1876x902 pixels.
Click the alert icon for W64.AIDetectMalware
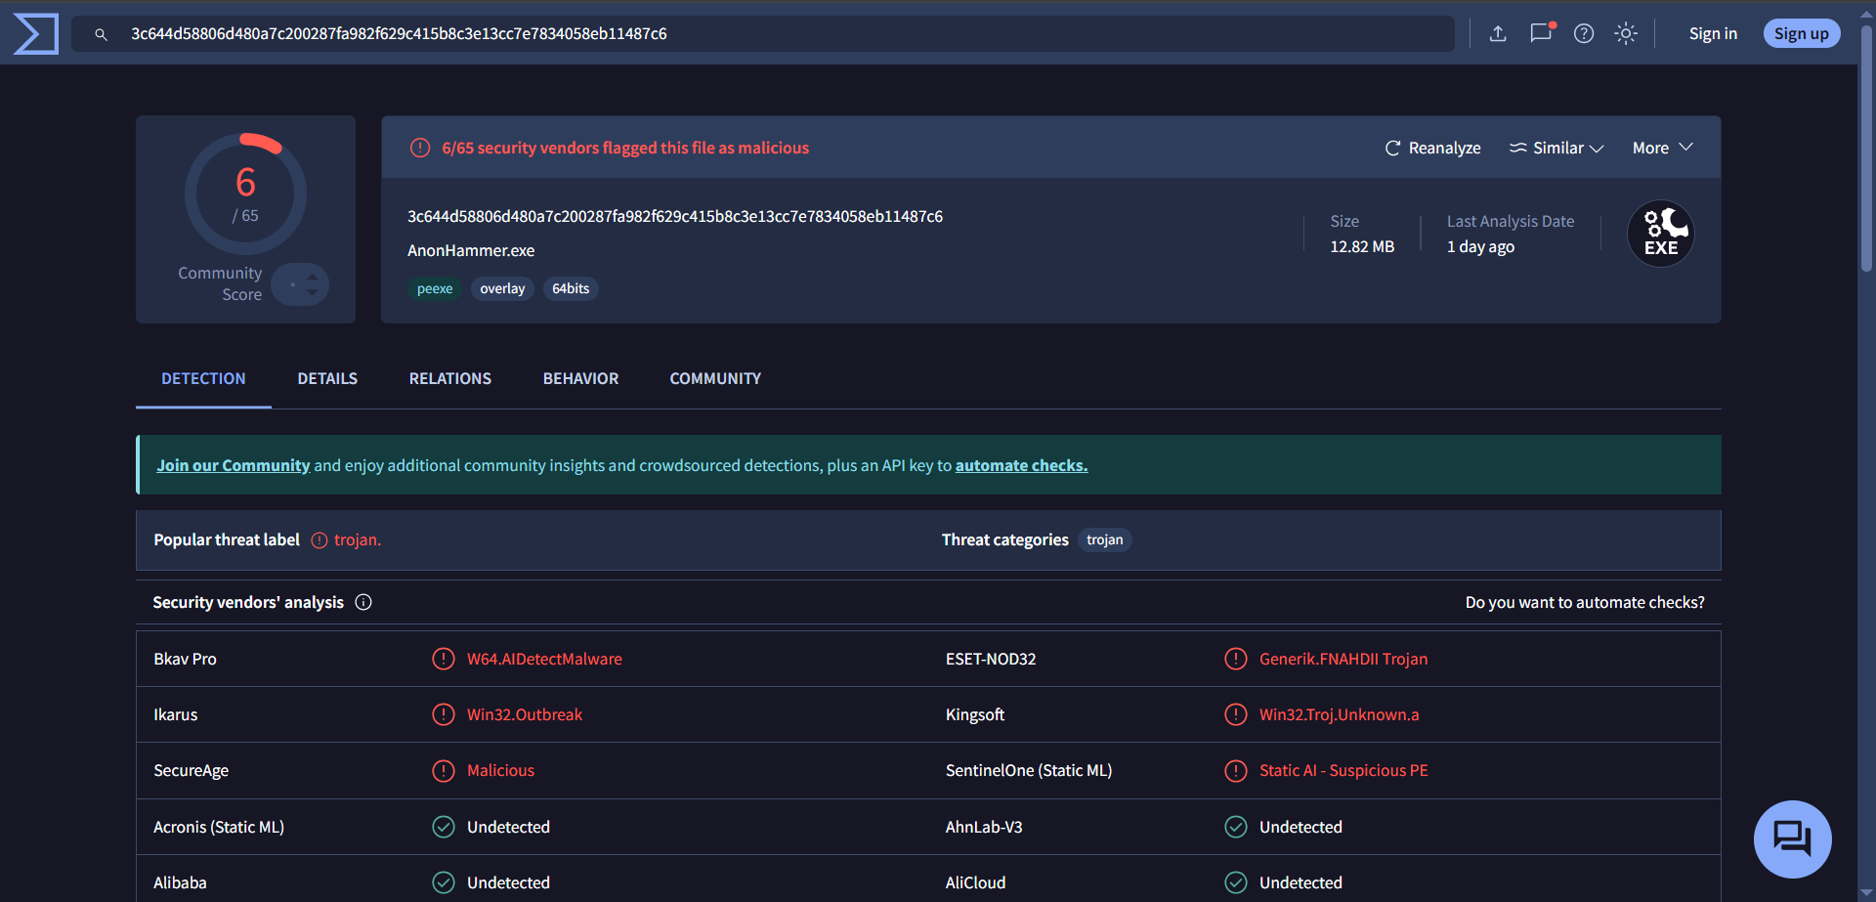point(444,659)
